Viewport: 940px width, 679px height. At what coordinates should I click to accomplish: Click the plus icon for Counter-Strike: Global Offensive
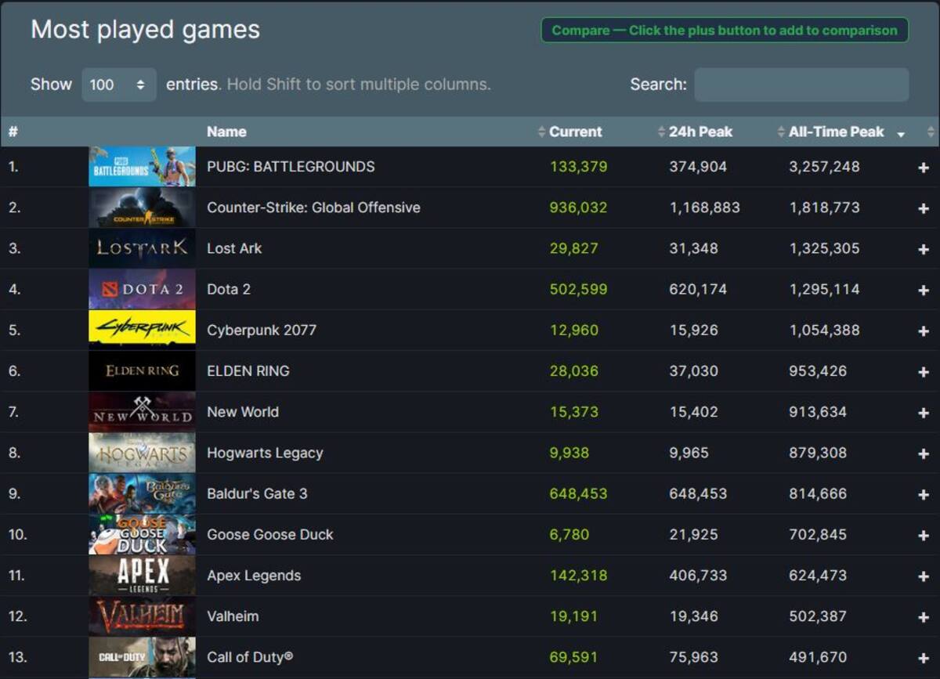point(924,208)
